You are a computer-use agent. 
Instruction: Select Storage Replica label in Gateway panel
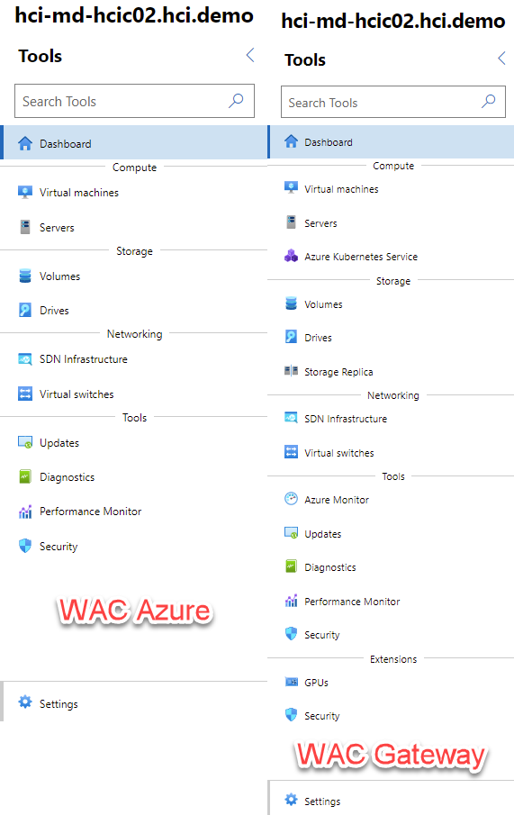click(x=338, y=372)
